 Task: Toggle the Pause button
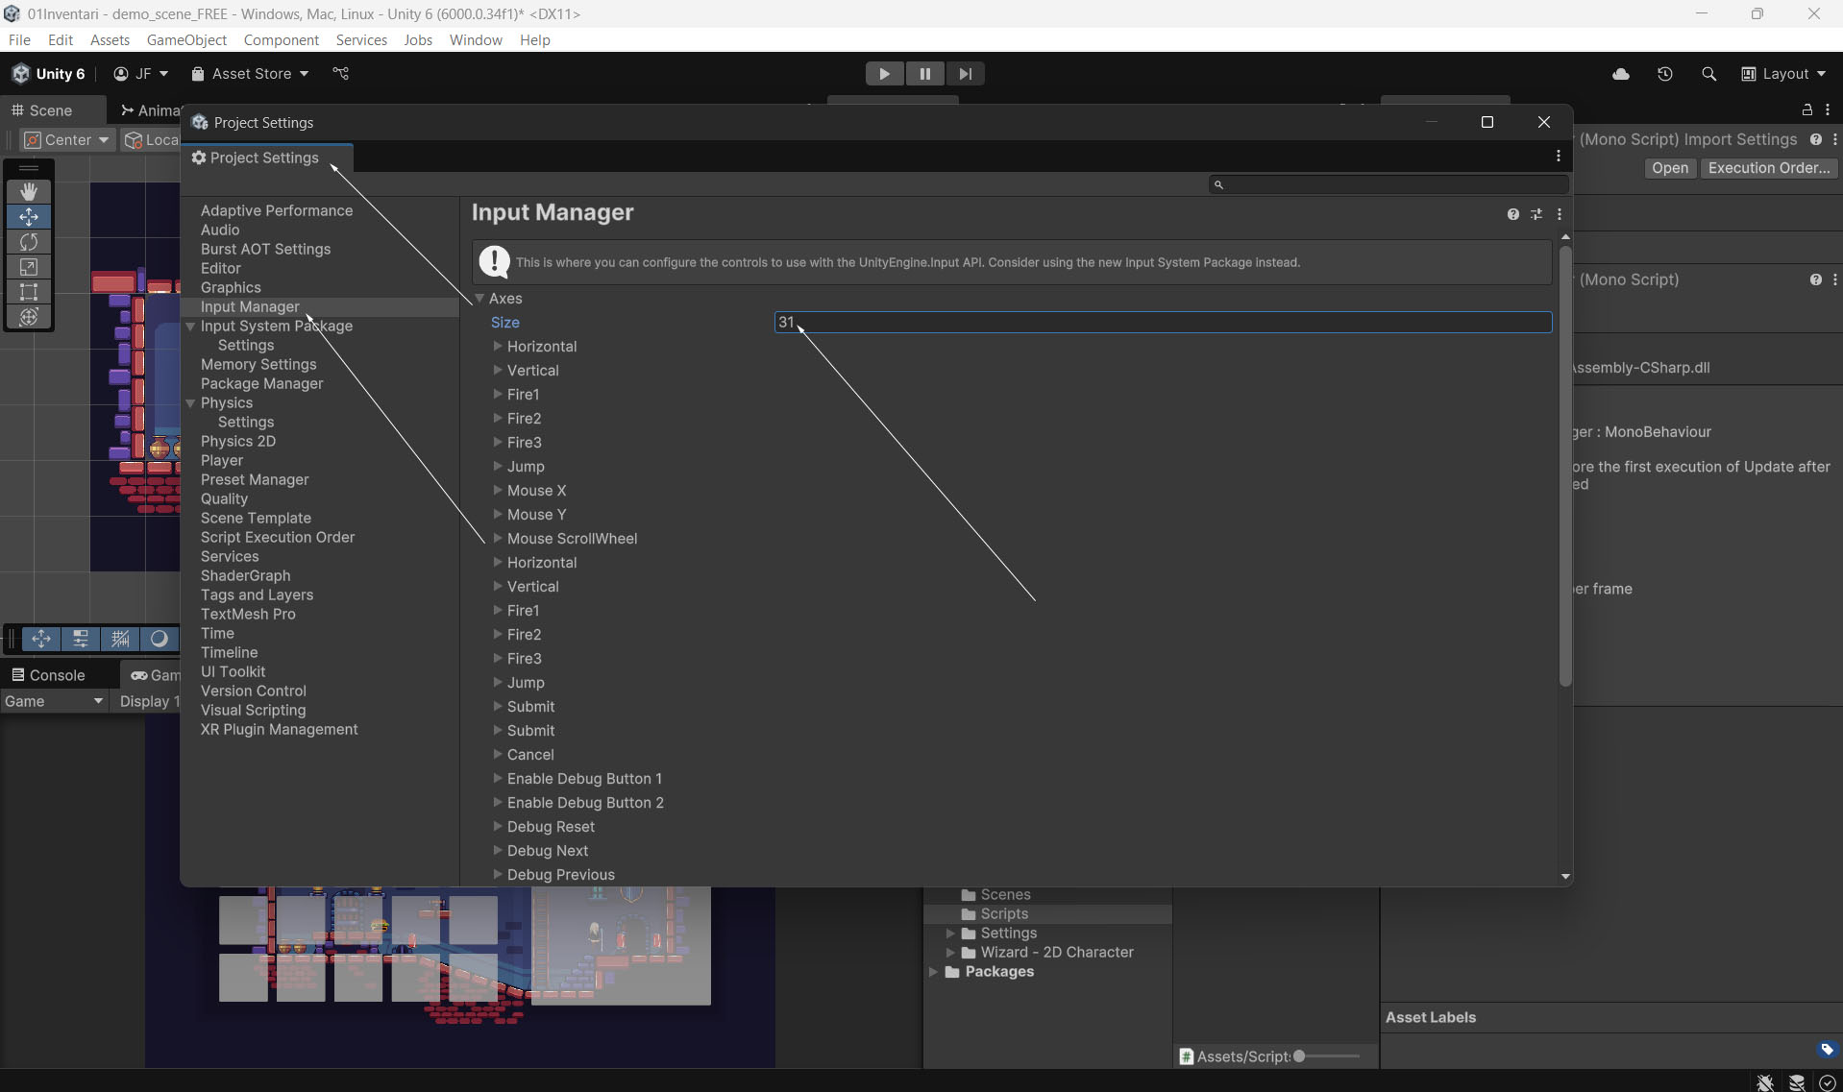point(924,74)
